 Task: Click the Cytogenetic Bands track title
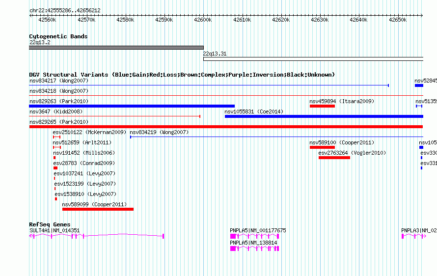[x=58, y=36]
